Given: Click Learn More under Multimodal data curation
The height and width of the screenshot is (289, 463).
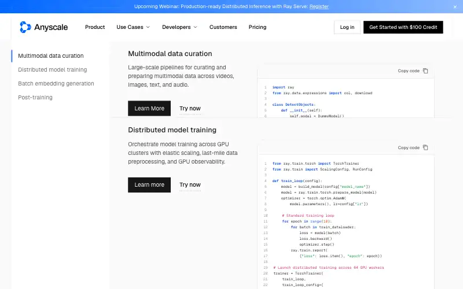Looking at the screenshot, I should pos(149,108).
